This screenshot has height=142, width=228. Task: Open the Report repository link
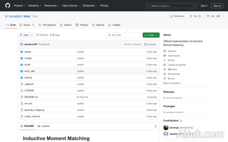click(172, 83)
